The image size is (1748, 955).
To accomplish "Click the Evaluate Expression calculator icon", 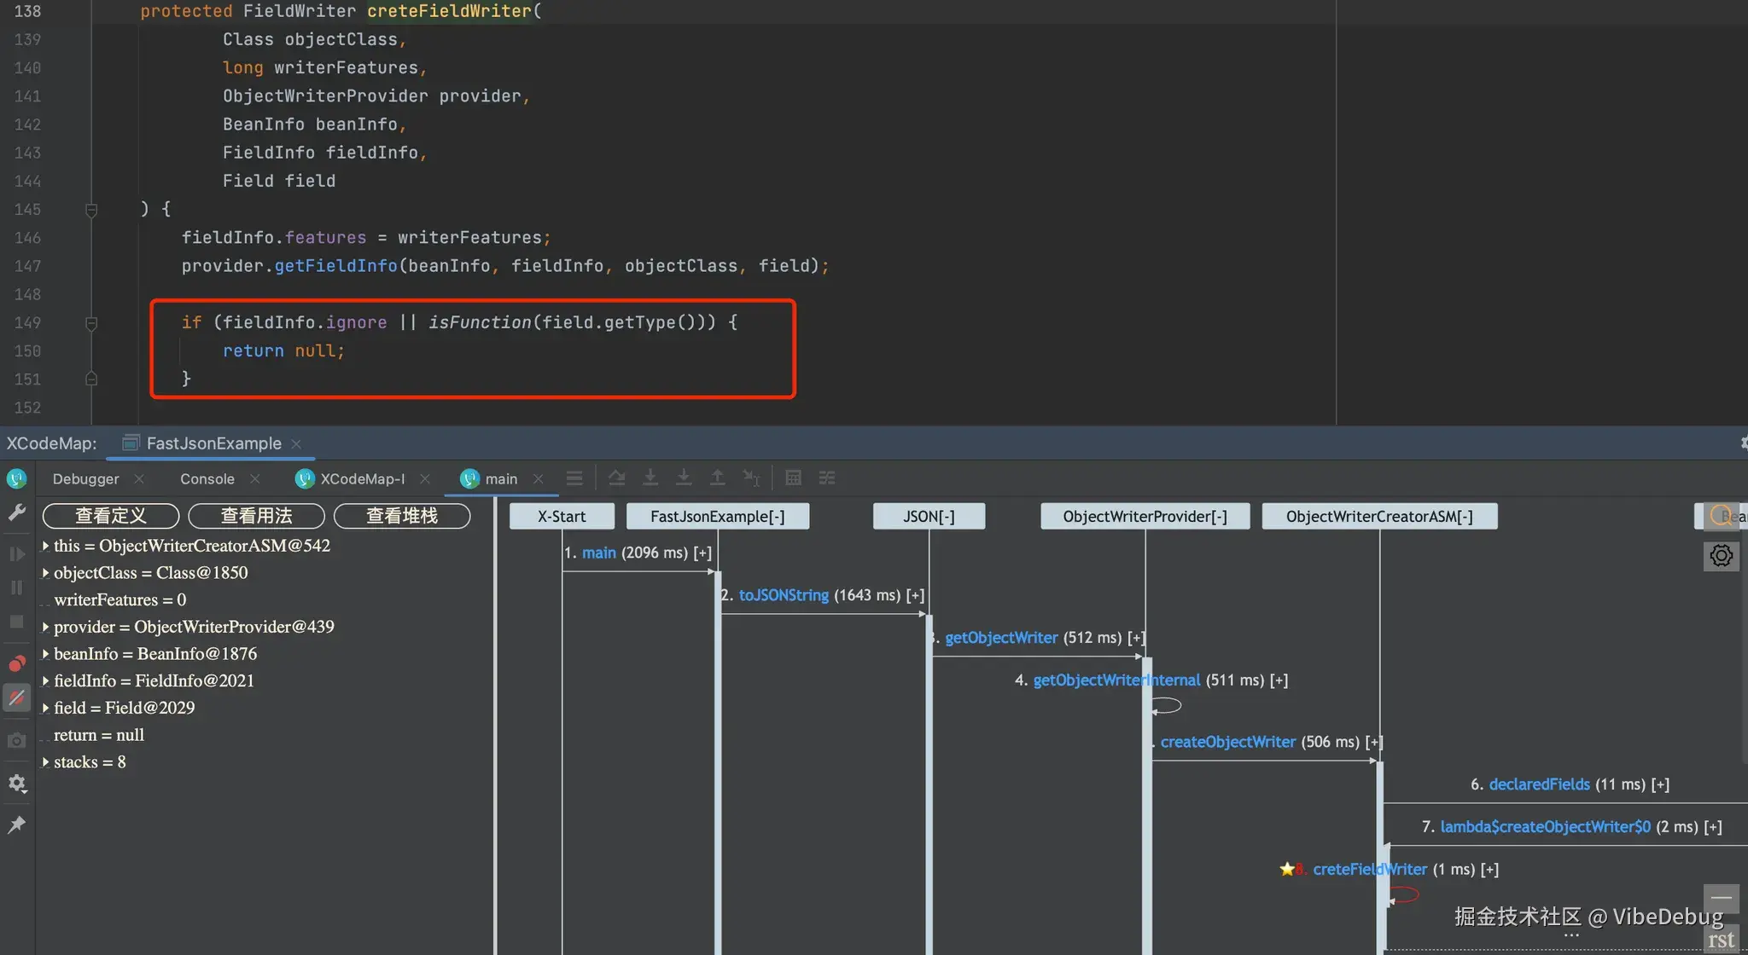I will click(x=793, y=478).
